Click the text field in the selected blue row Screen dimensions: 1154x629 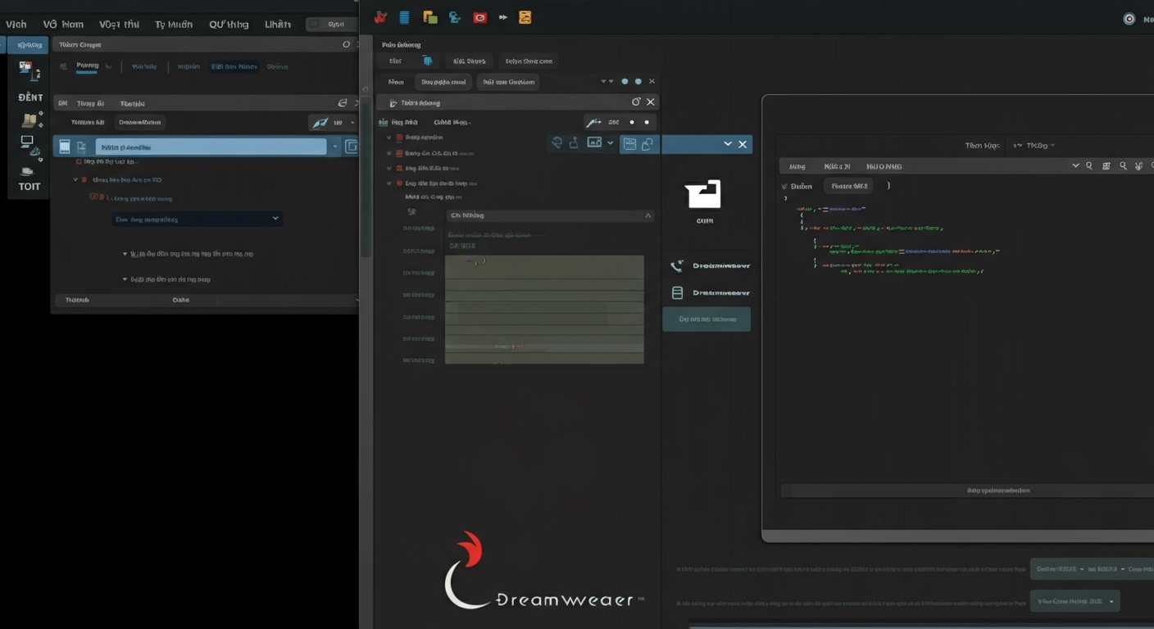click(211, 147)
